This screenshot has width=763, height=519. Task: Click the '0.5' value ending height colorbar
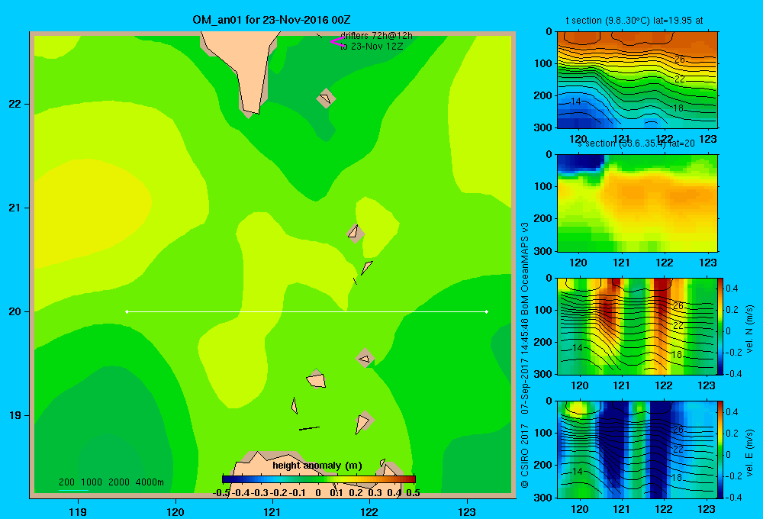(413, 493)
